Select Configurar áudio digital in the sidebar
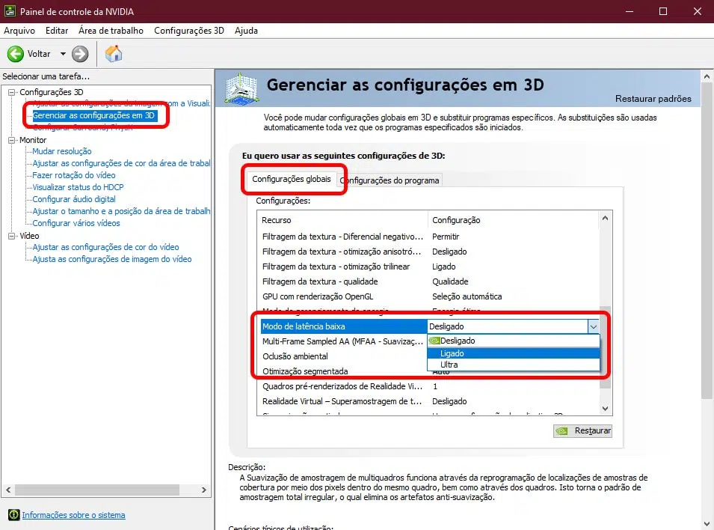Screen dimensions: 714x530 pos(72,198)
